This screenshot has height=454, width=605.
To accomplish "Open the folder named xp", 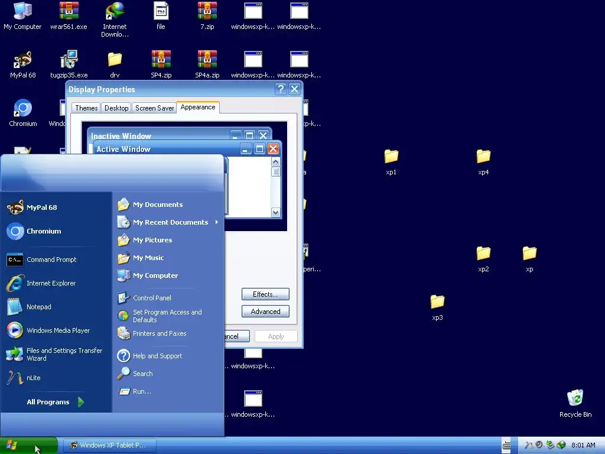I will 529,259.
